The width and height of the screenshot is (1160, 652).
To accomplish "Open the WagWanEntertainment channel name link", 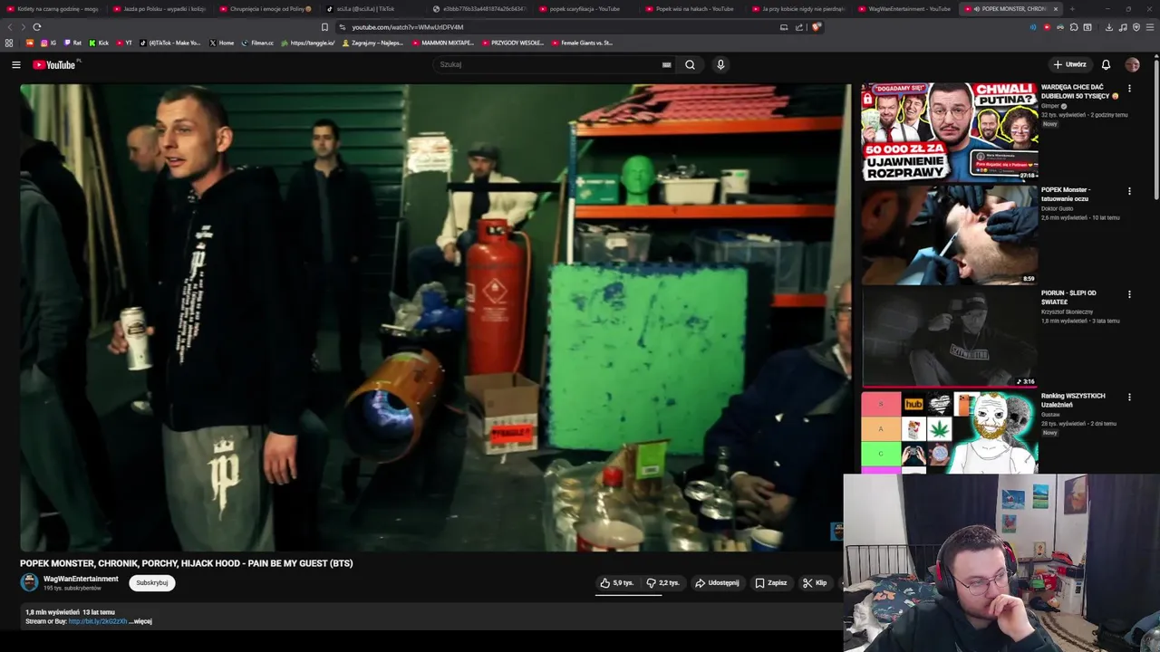I will point(81,579).
